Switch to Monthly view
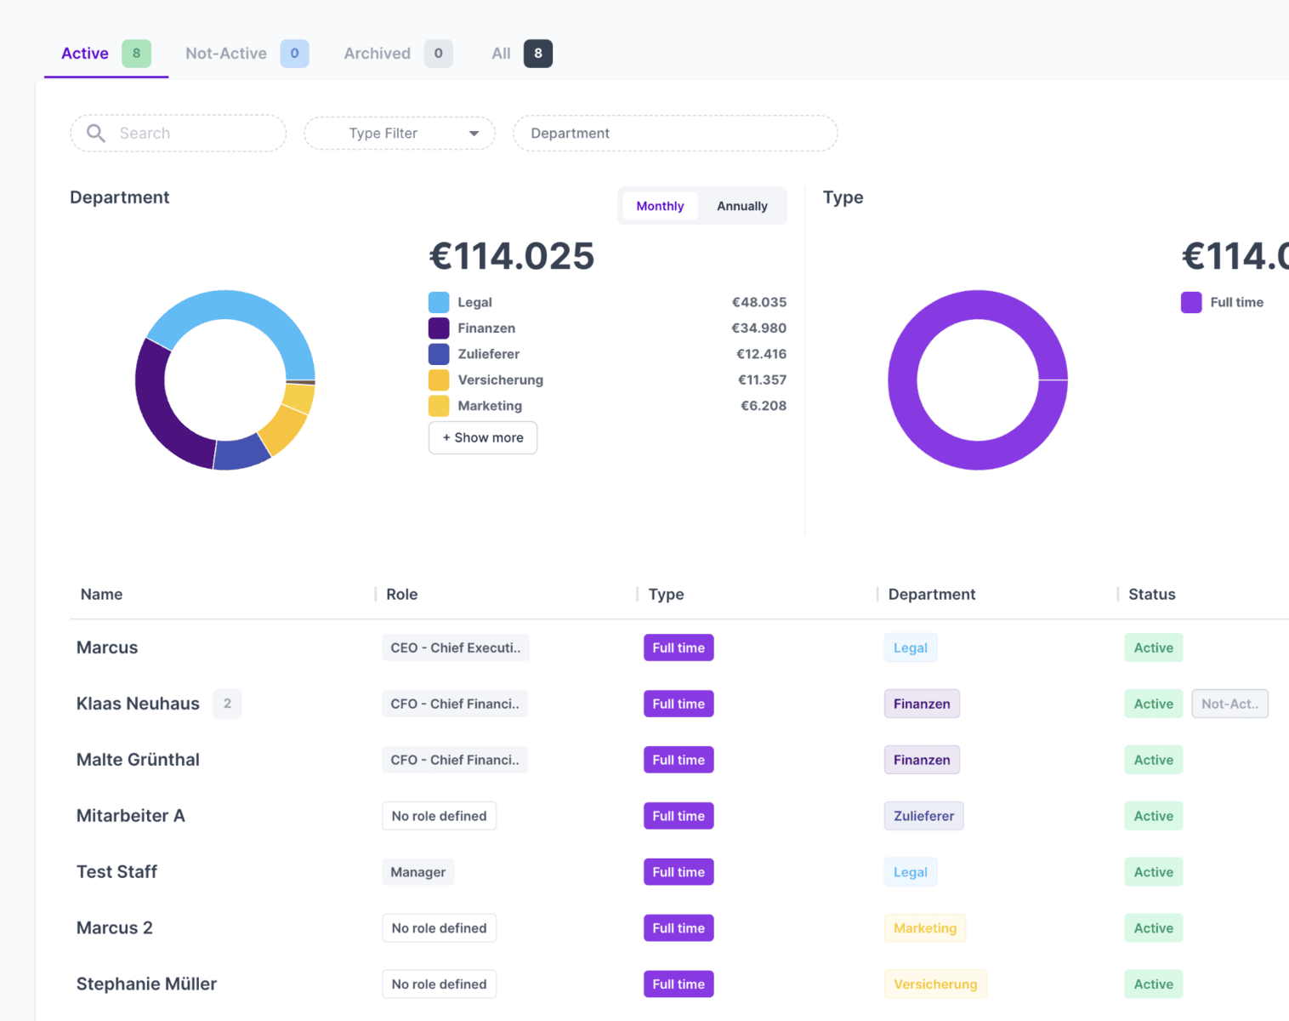This screenshot has width=1289, height=1021. coord(660,206)
